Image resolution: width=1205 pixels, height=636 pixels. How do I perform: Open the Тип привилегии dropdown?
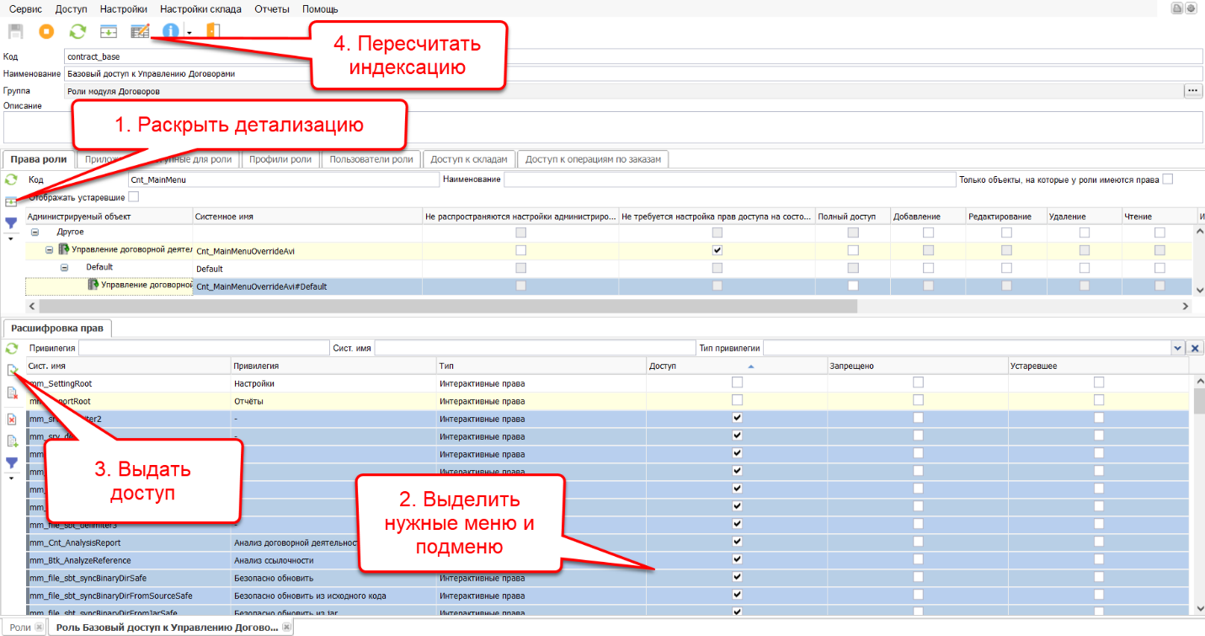tap(1177, 348)
